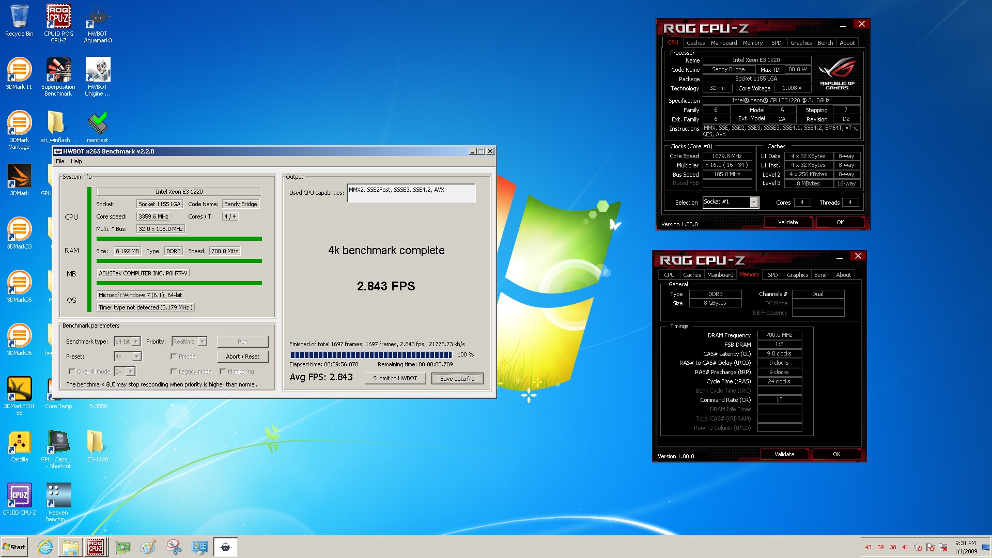Click OK in the lower CPU-Z window
Screen dimensions: 992x558
click(x=836, y=454)
